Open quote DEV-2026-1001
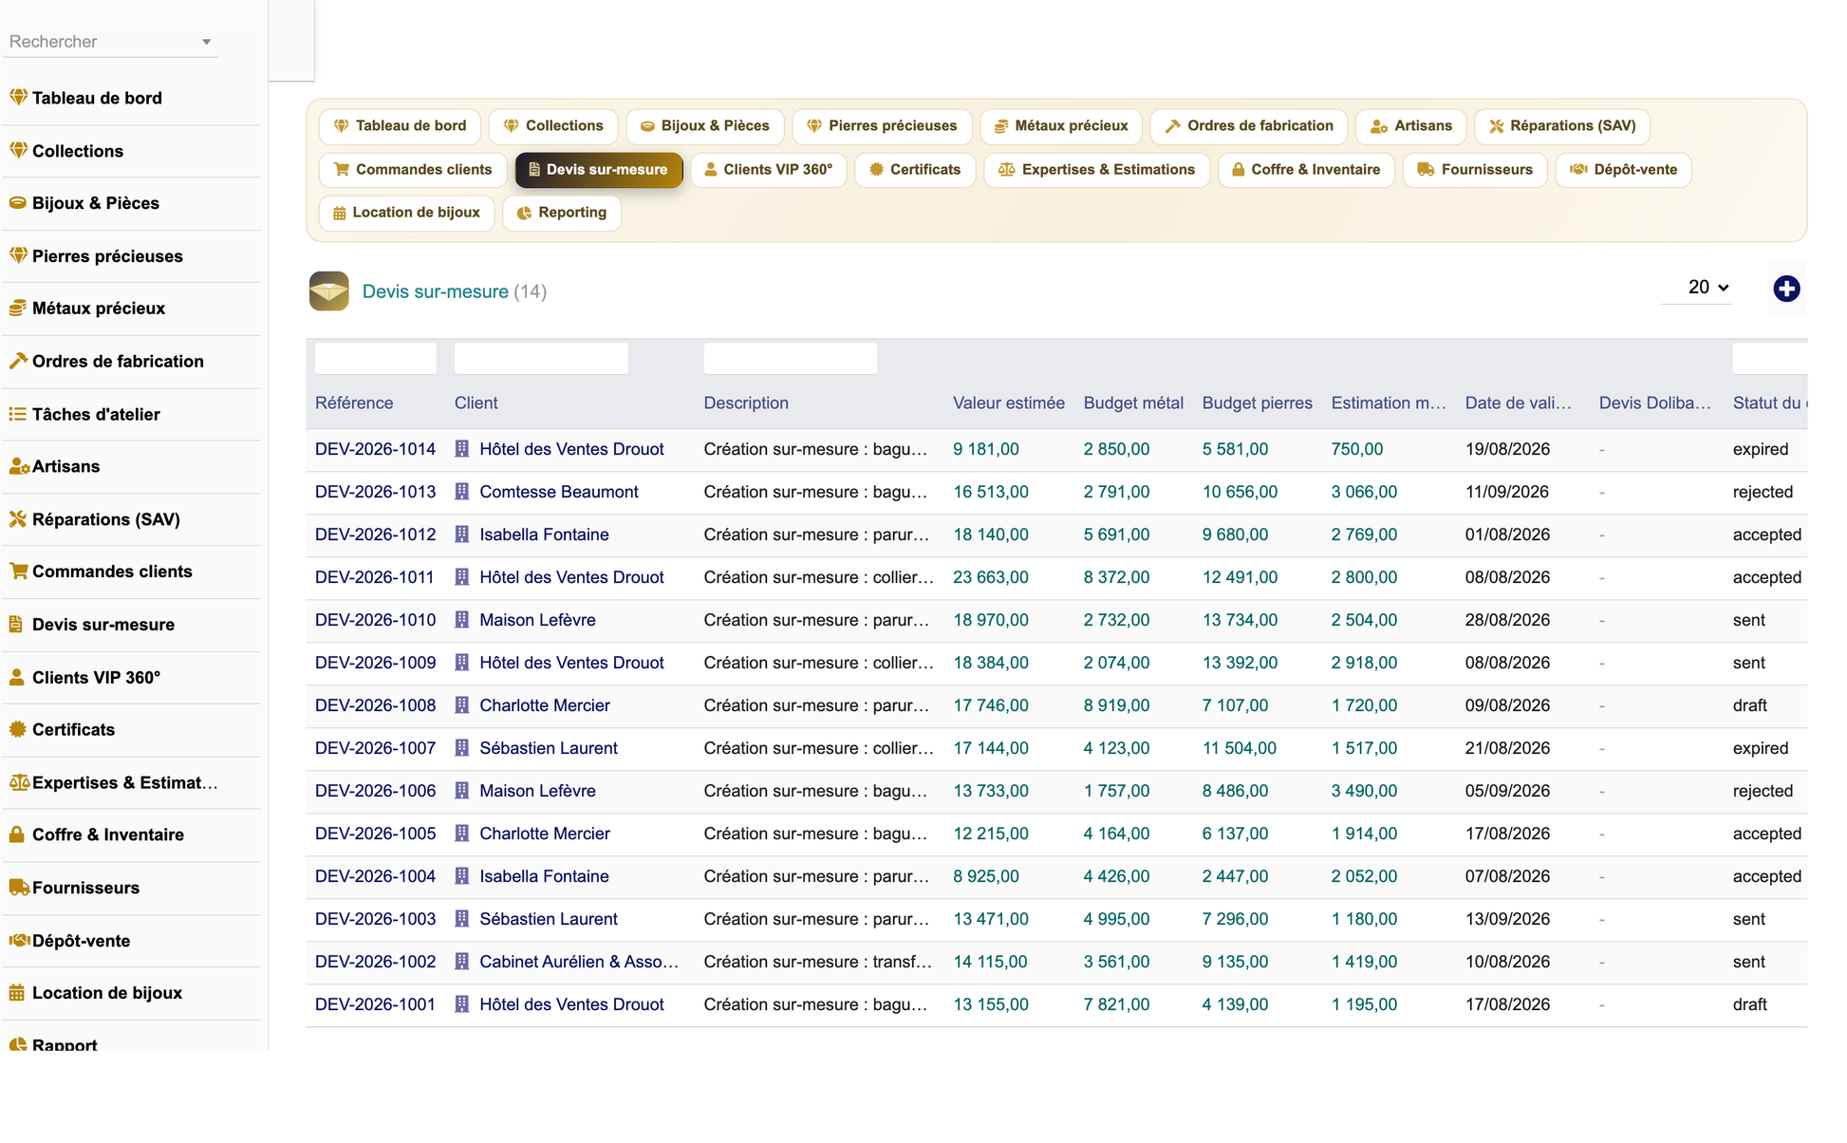The width and height of the screenshot is (1847, 1143). click(x=376, y=1004)
